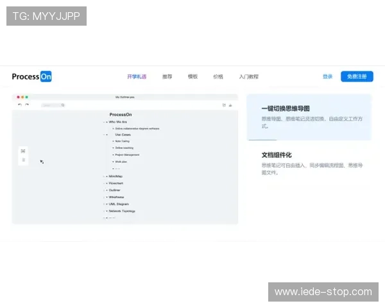Click the yellow minimize dot of mock window
The height and width of the screenshot is (308, 385).
(22, 97)
